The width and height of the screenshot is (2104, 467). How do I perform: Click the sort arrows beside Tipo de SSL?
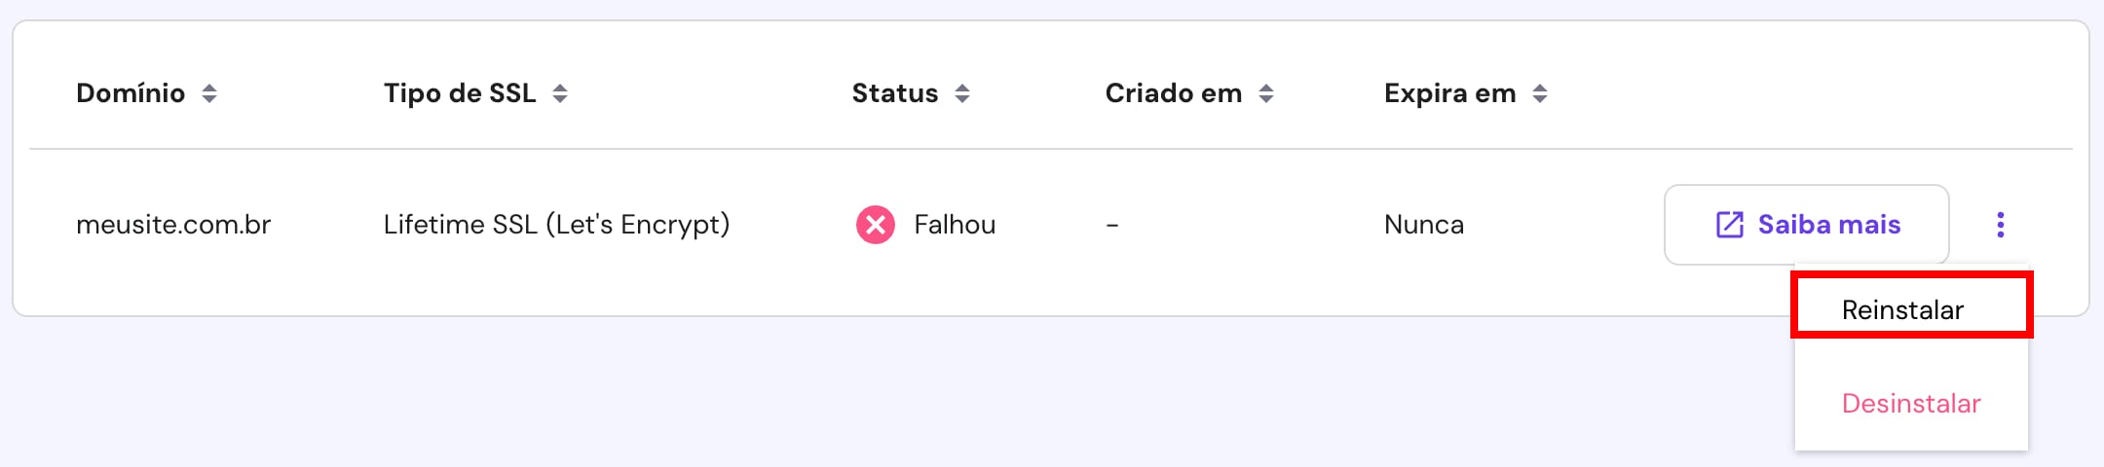pyautogui.click(x=560, y=93)
